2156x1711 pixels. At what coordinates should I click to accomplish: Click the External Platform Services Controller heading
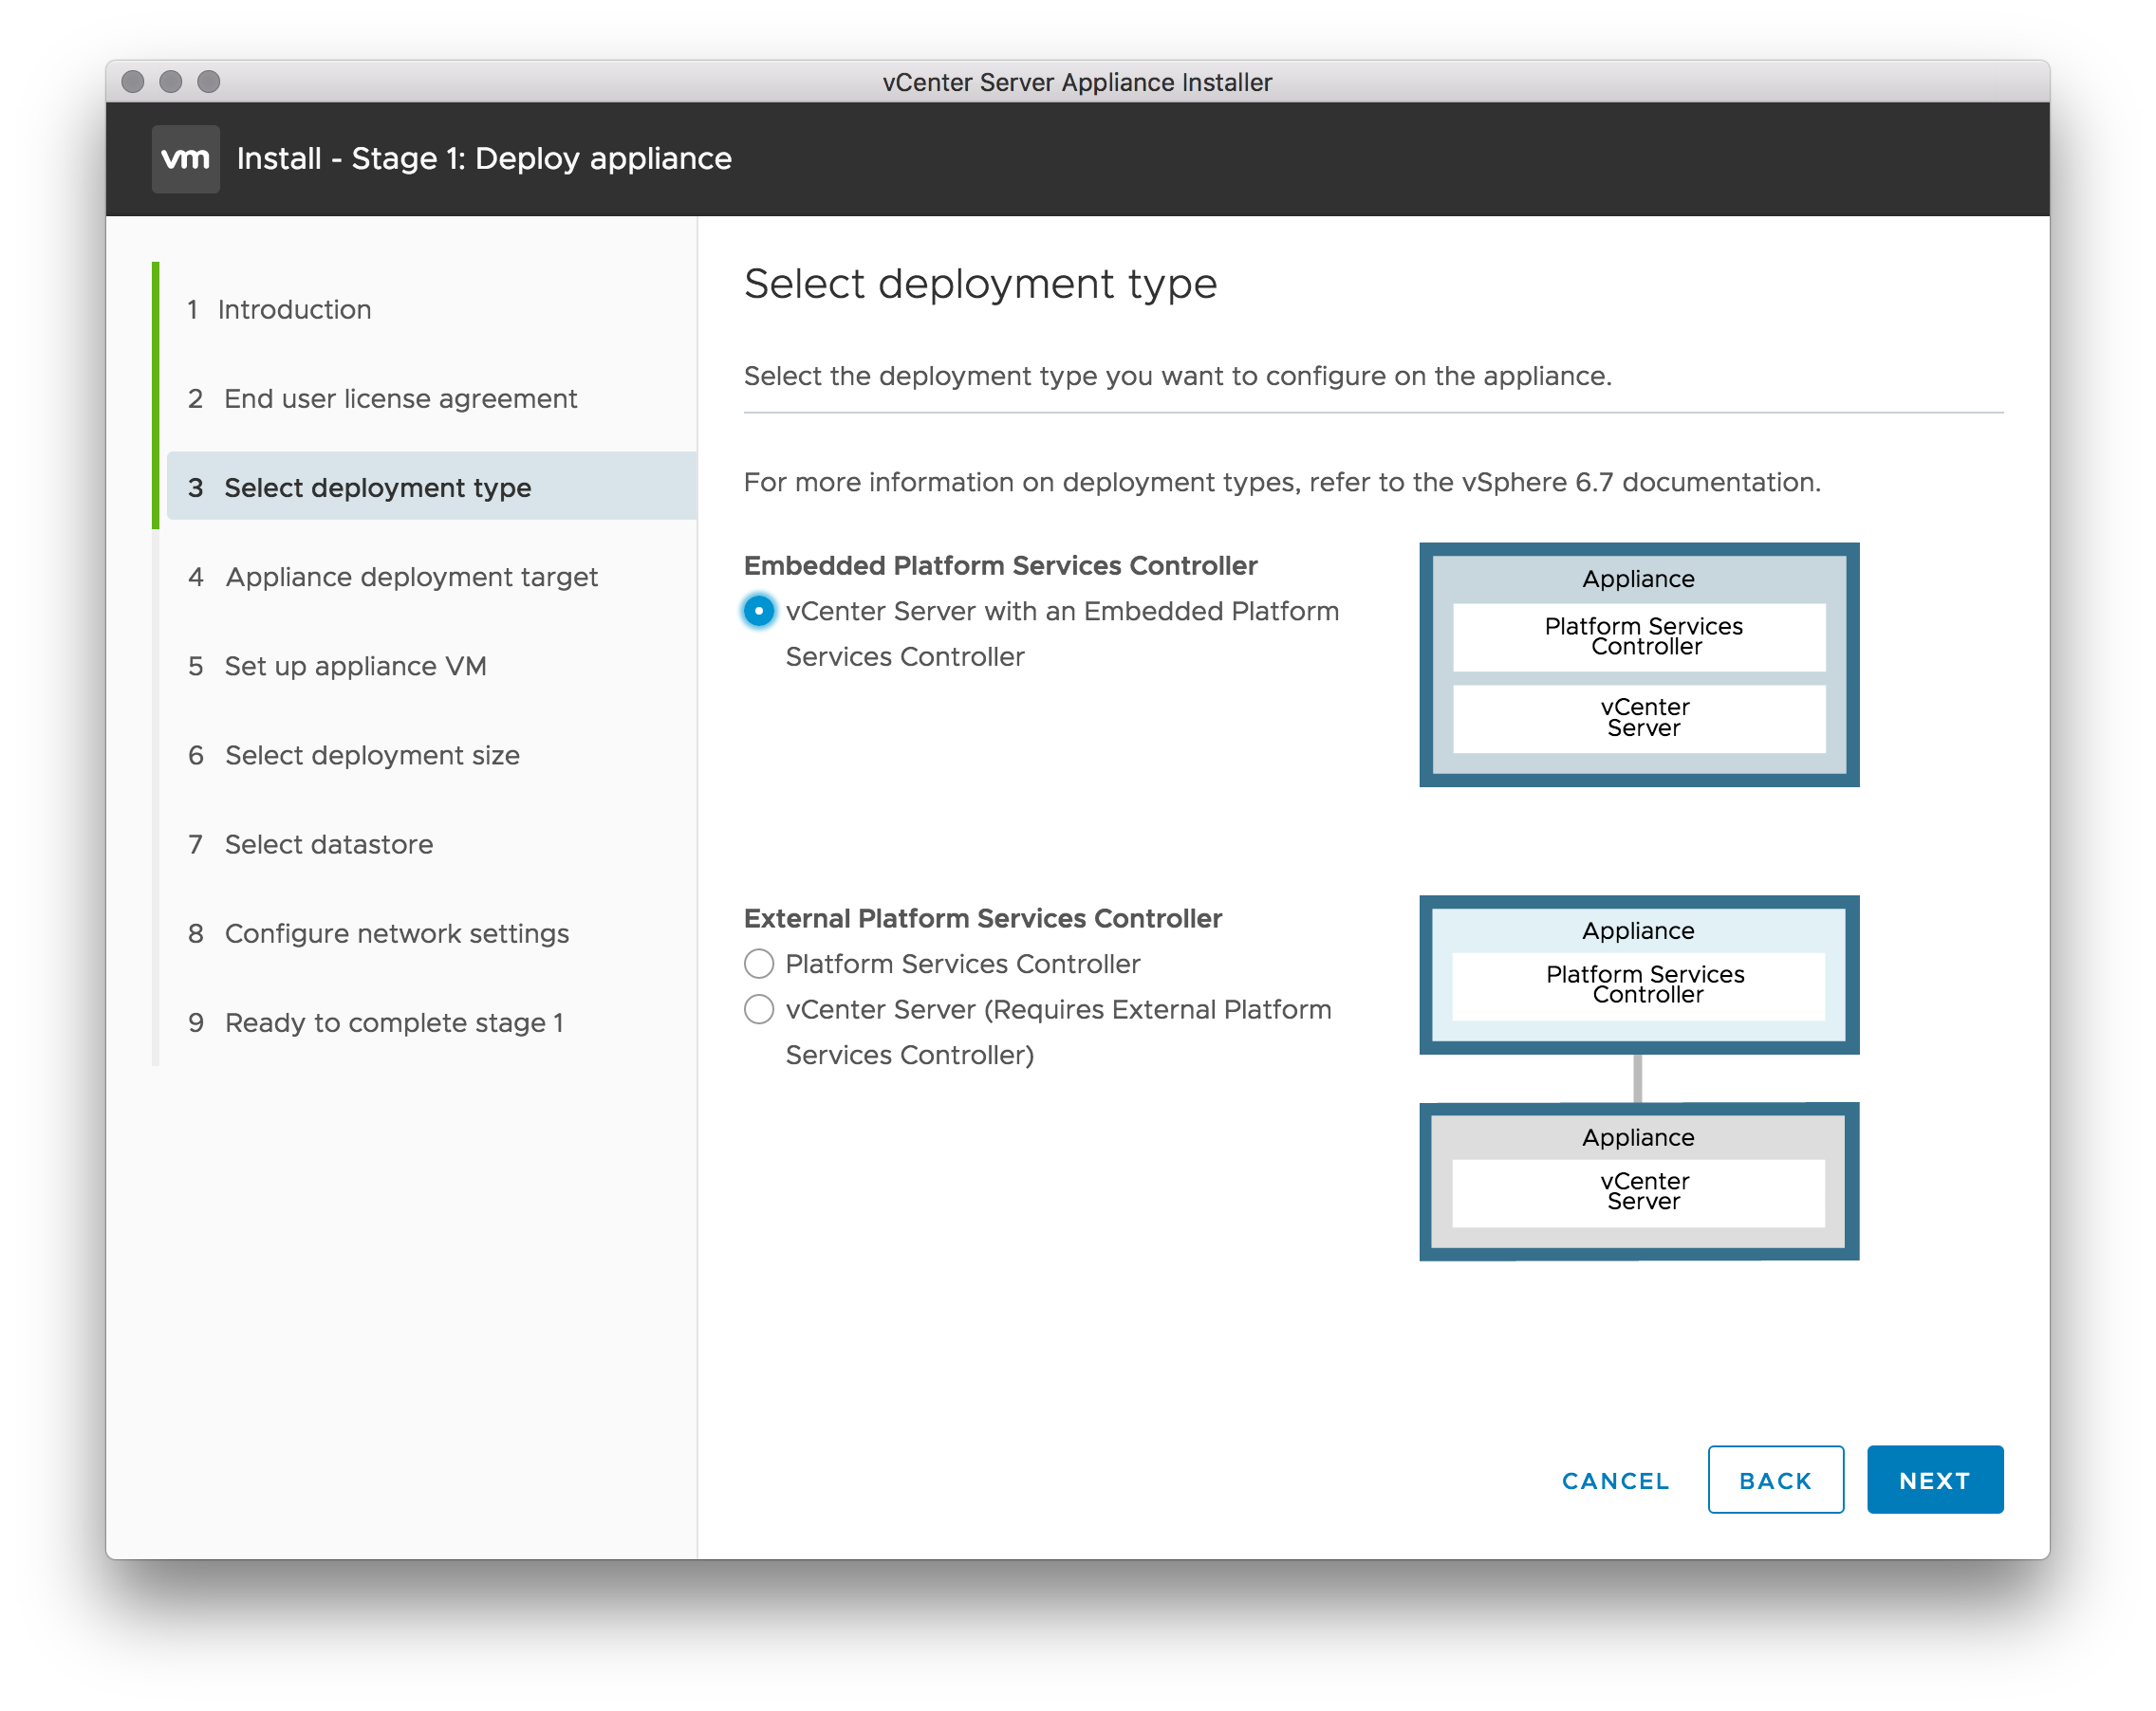[982, 917]
